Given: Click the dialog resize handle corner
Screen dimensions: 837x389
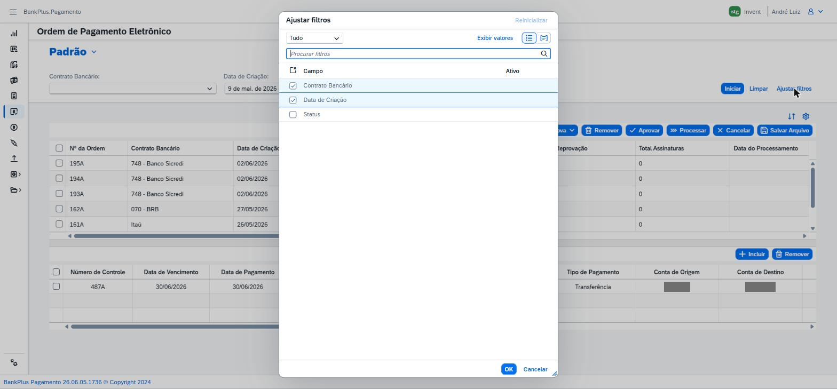Looking at the screenshot, I should [x=554, y=374].
